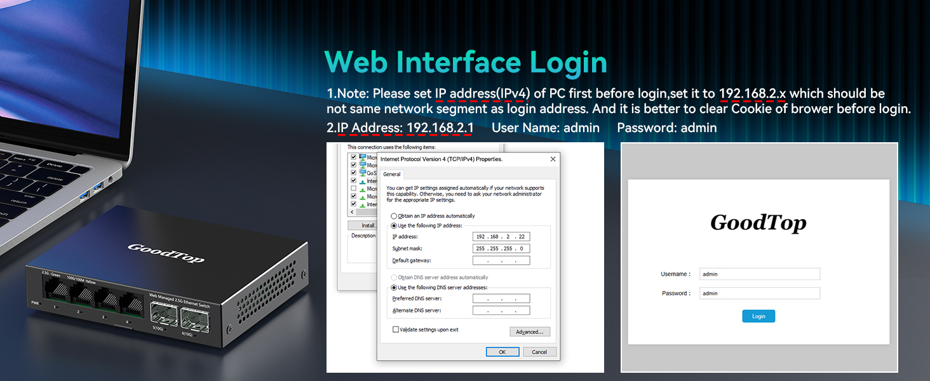This screenshot has height=381, width=930.
Task: Click the 'User Name: admin' text
Action: (x=546, y=128)
